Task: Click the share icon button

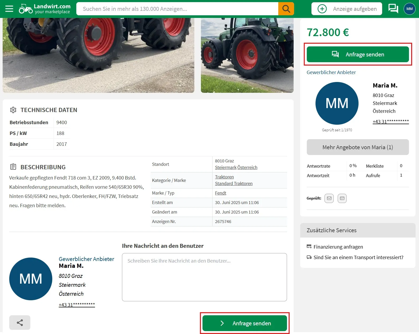Action: click(20, 322)
